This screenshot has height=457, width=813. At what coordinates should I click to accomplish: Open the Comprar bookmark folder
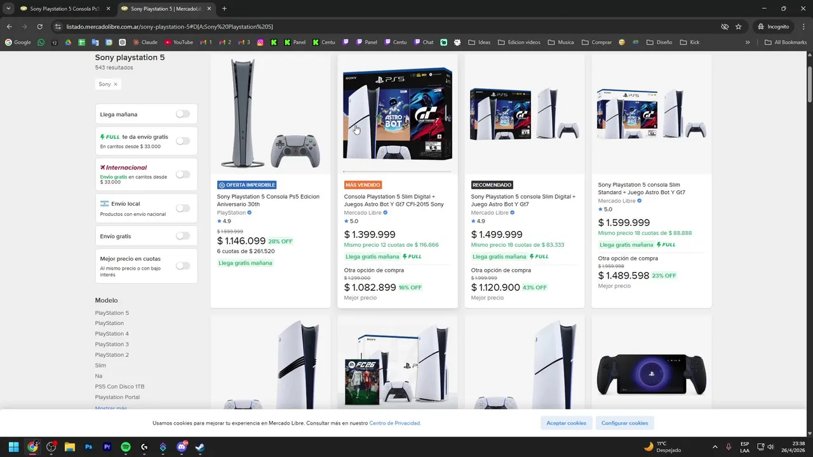tap(596, 43)
